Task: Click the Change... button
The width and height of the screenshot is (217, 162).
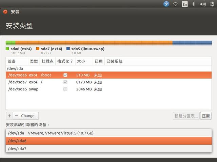Action: 29,116
